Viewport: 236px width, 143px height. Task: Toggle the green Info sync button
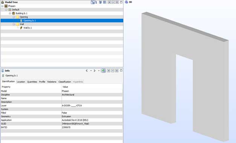click(104, 71)
